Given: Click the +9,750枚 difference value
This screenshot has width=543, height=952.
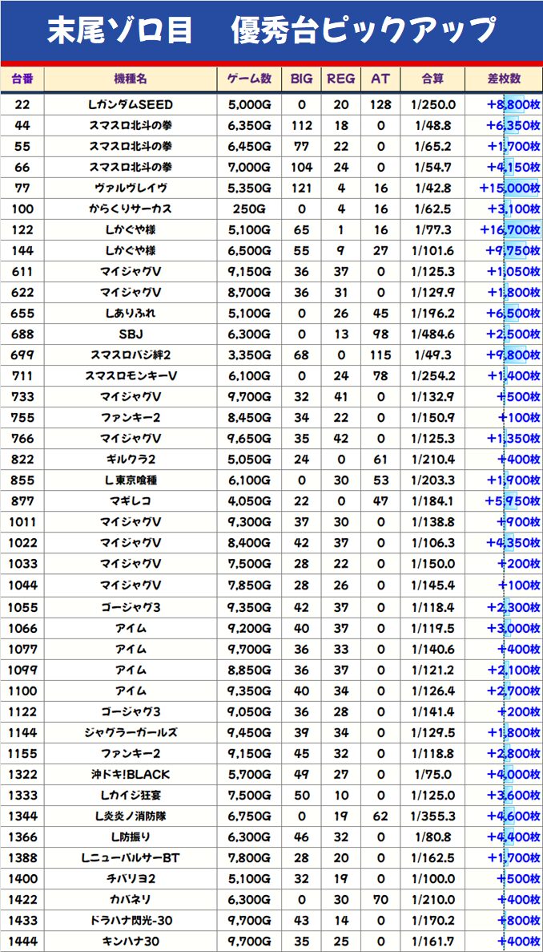Looking at the screenshot, I should click(513, 251).
